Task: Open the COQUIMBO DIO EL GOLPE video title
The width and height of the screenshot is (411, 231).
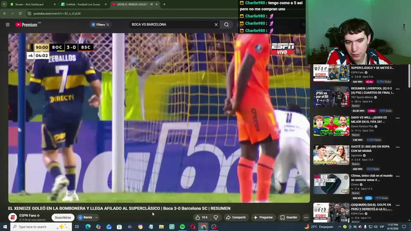Action: pyautogui.click(x=371, y=207)
